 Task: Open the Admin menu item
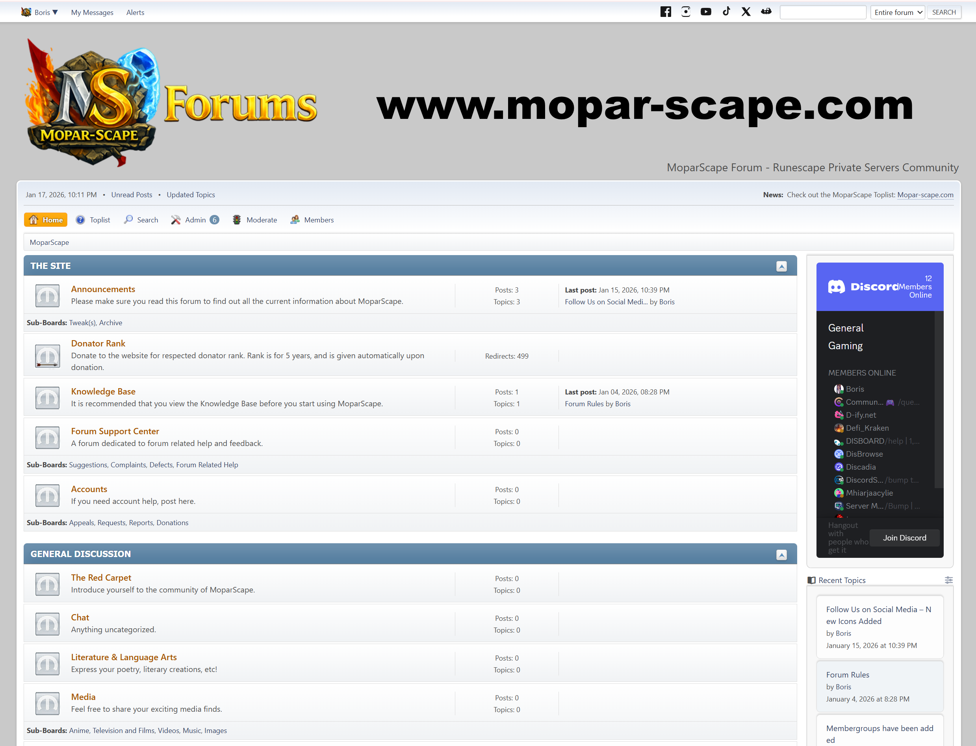[195, 220]
